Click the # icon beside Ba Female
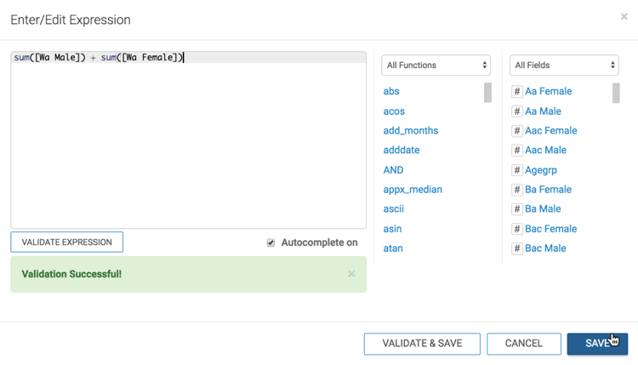Screen dimensions: 638x365 pos(516,190)
